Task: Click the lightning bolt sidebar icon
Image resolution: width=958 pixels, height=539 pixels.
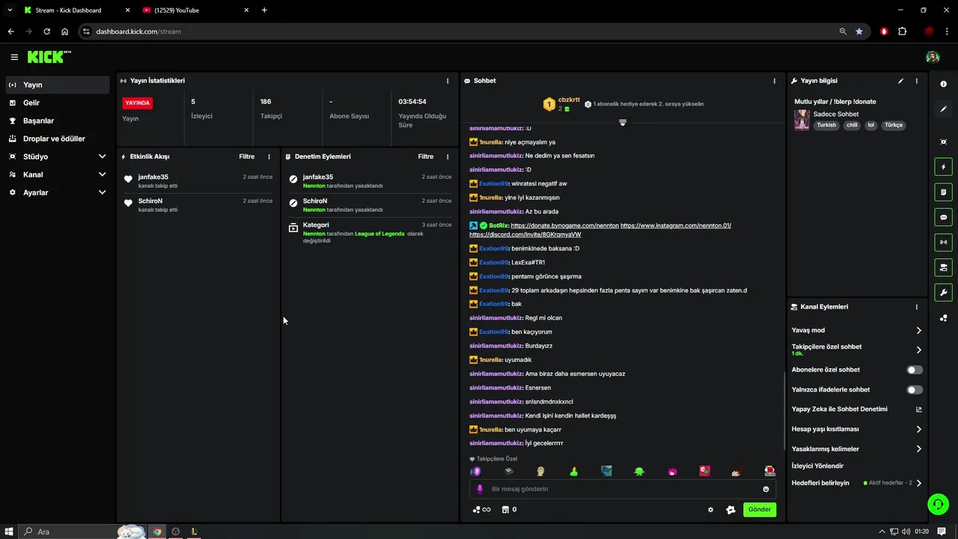Action: coord(943,167)
